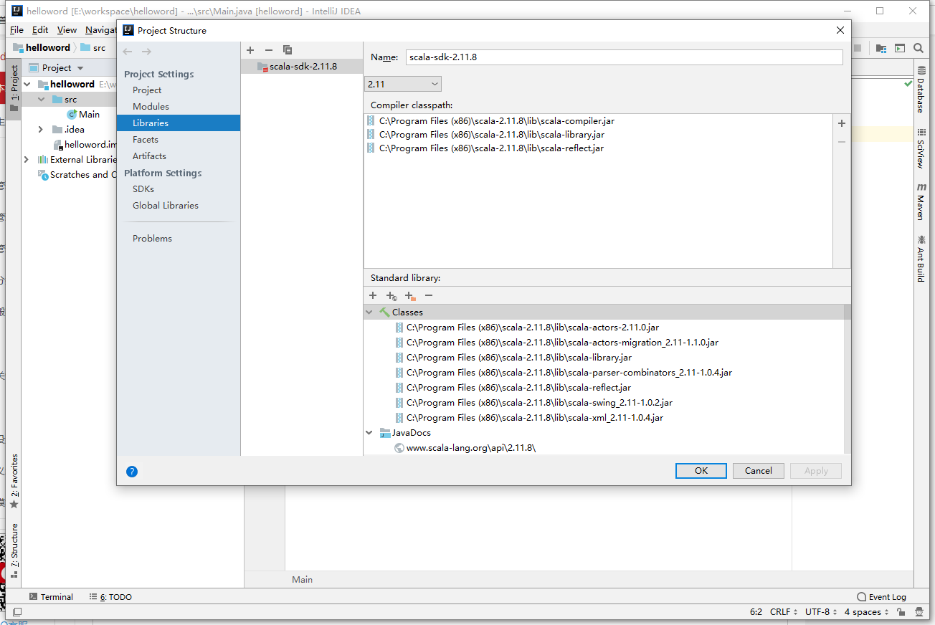Screen dimensions: 935x625
Task: Open Database tool window
Action: pos(921,90)
